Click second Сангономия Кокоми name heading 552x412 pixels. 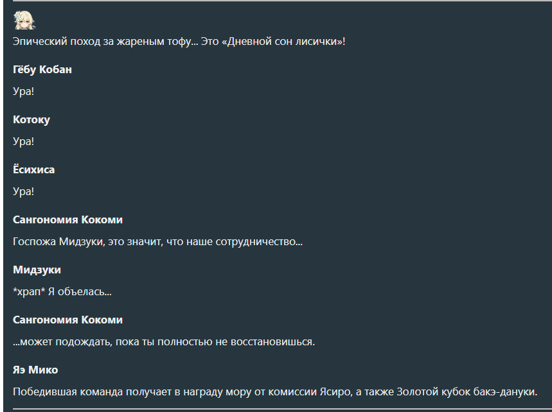pos(67,320)
